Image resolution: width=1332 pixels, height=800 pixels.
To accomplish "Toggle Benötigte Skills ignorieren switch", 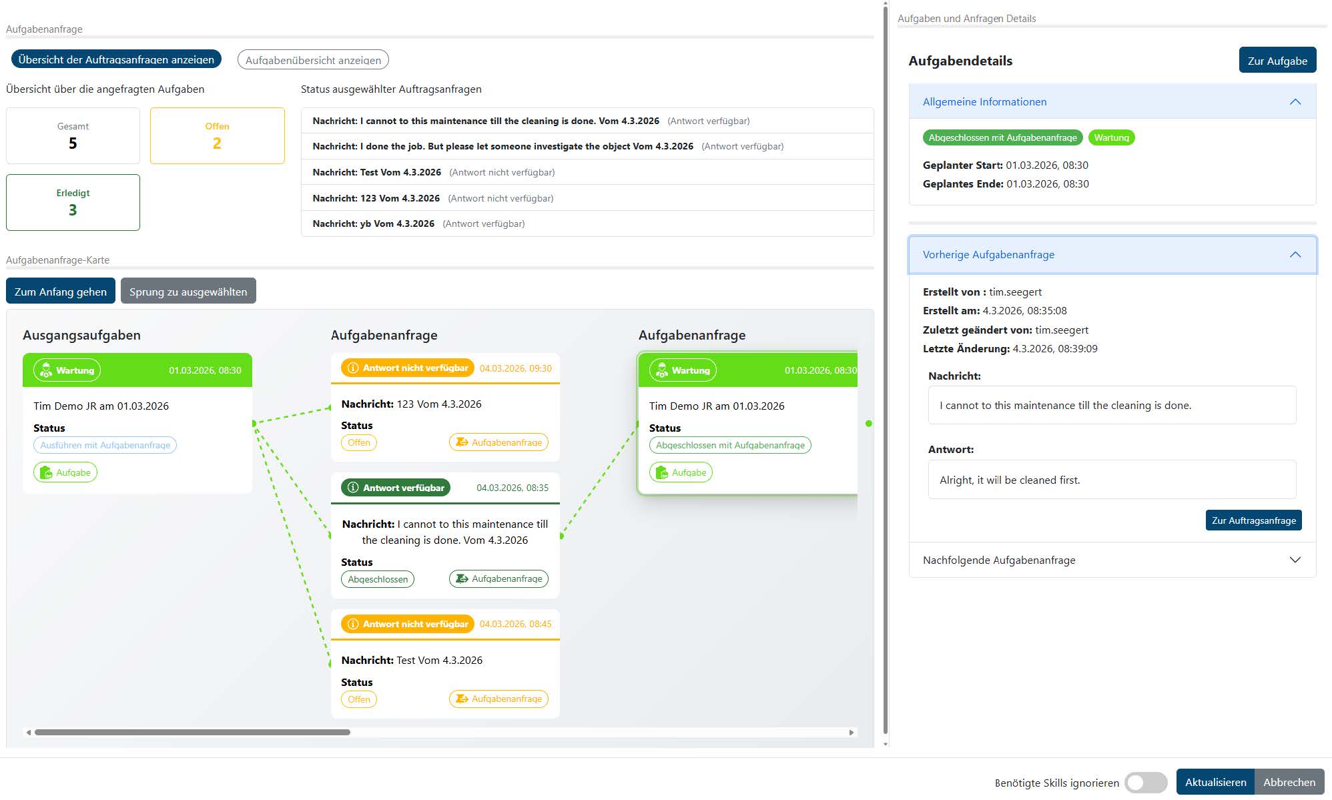I will coord(1145,783).
